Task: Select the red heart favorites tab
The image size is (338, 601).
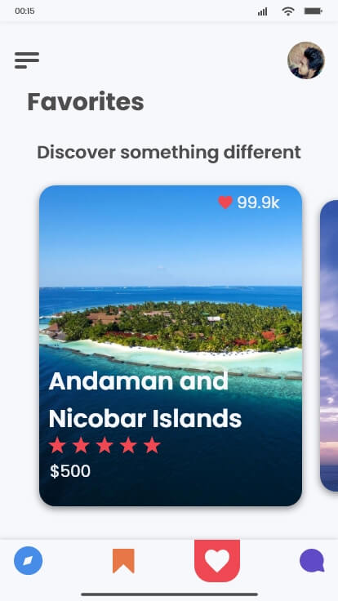Action: (x=217, y=561)
